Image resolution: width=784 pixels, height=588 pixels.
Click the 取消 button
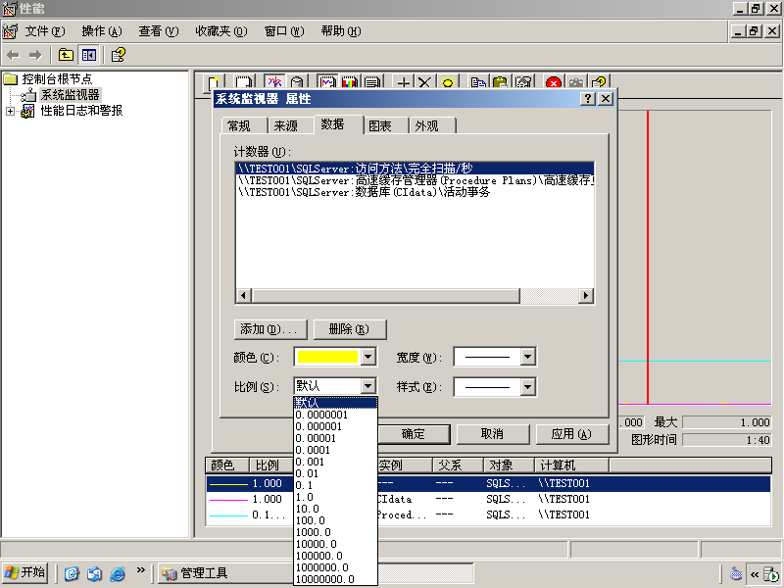pyautogui.click(x=493, y=434)
